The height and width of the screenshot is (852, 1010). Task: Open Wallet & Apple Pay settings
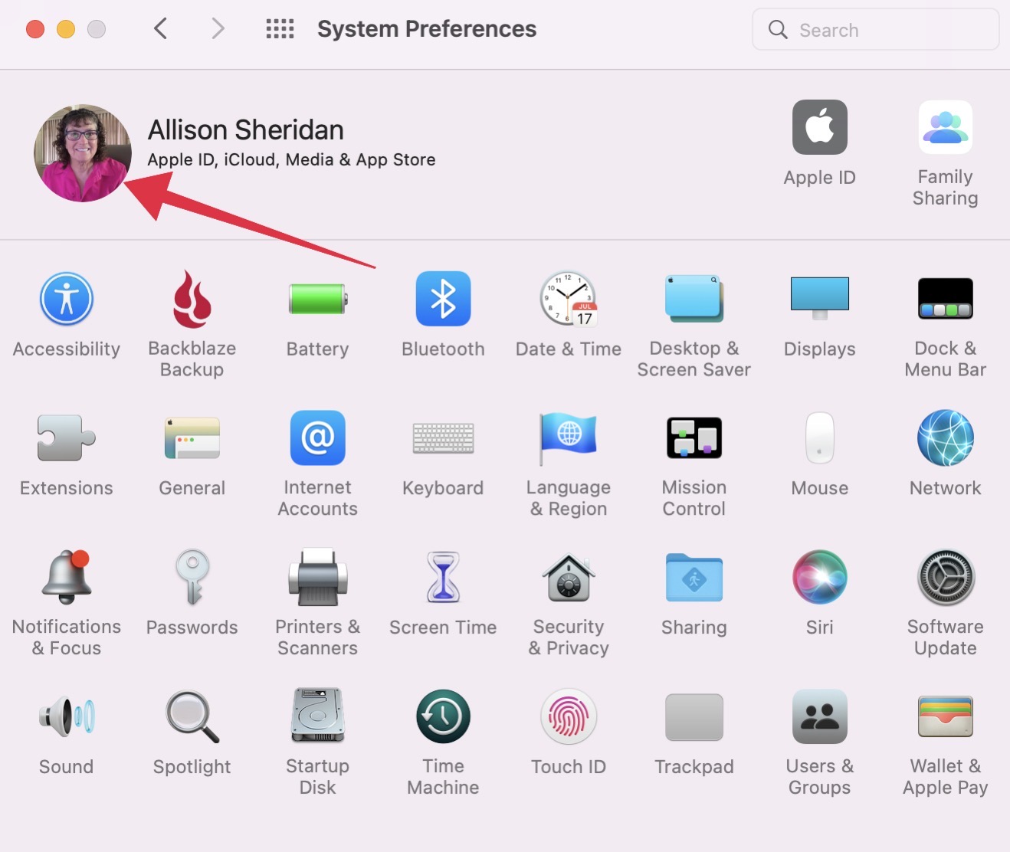coord(945,717)
